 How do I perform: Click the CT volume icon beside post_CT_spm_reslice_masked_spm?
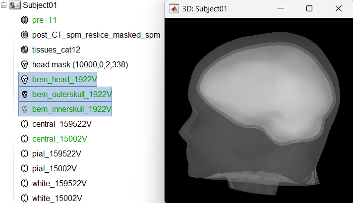(x=25, y=35)
